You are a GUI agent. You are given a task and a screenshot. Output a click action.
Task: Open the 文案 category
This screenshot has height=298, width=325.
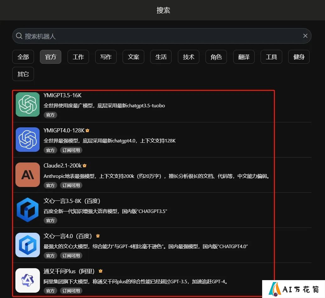(133, 57)
